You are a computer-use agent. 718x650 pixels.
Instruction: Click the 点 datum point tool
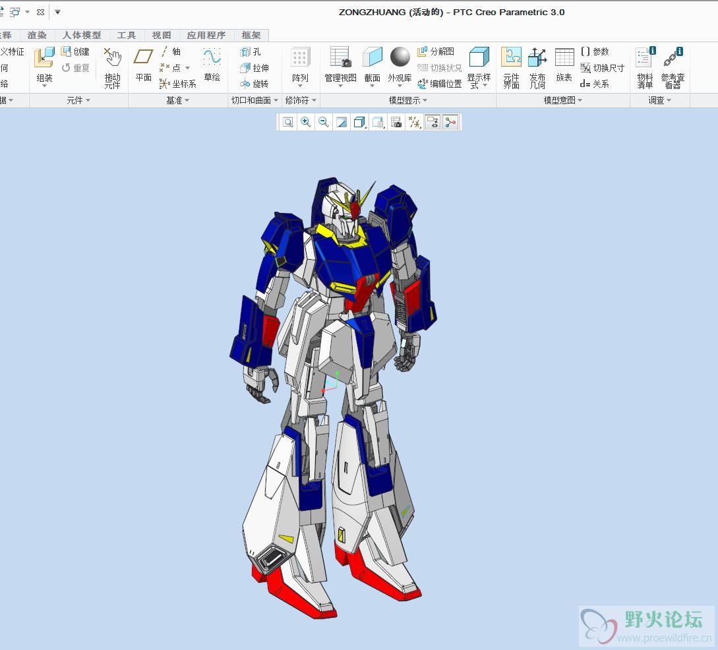click(x=170, y=68)
